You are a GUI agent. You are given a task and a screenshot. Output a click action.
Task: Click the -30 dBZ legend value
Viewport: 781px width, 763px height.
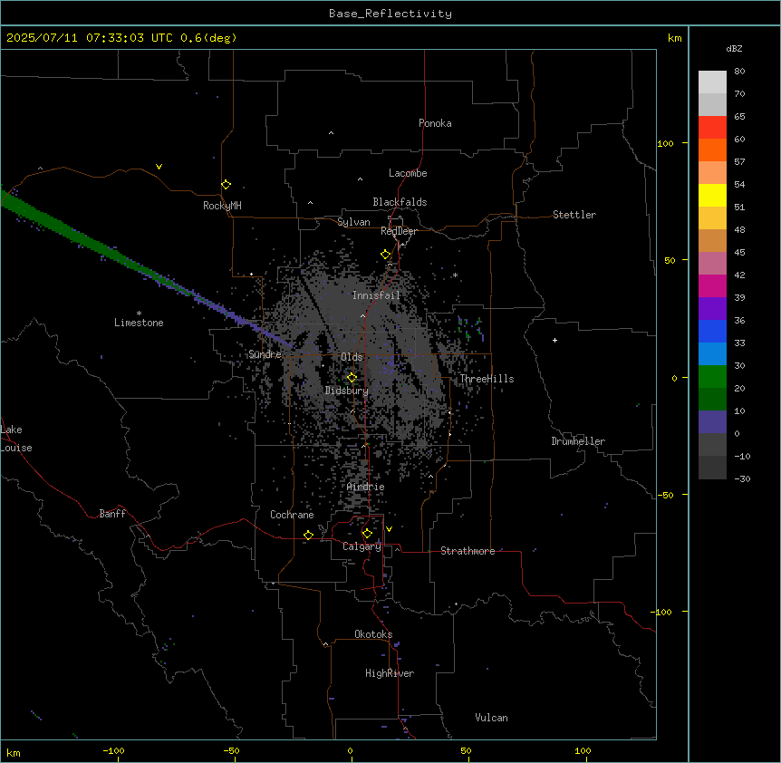coord(742,478)
